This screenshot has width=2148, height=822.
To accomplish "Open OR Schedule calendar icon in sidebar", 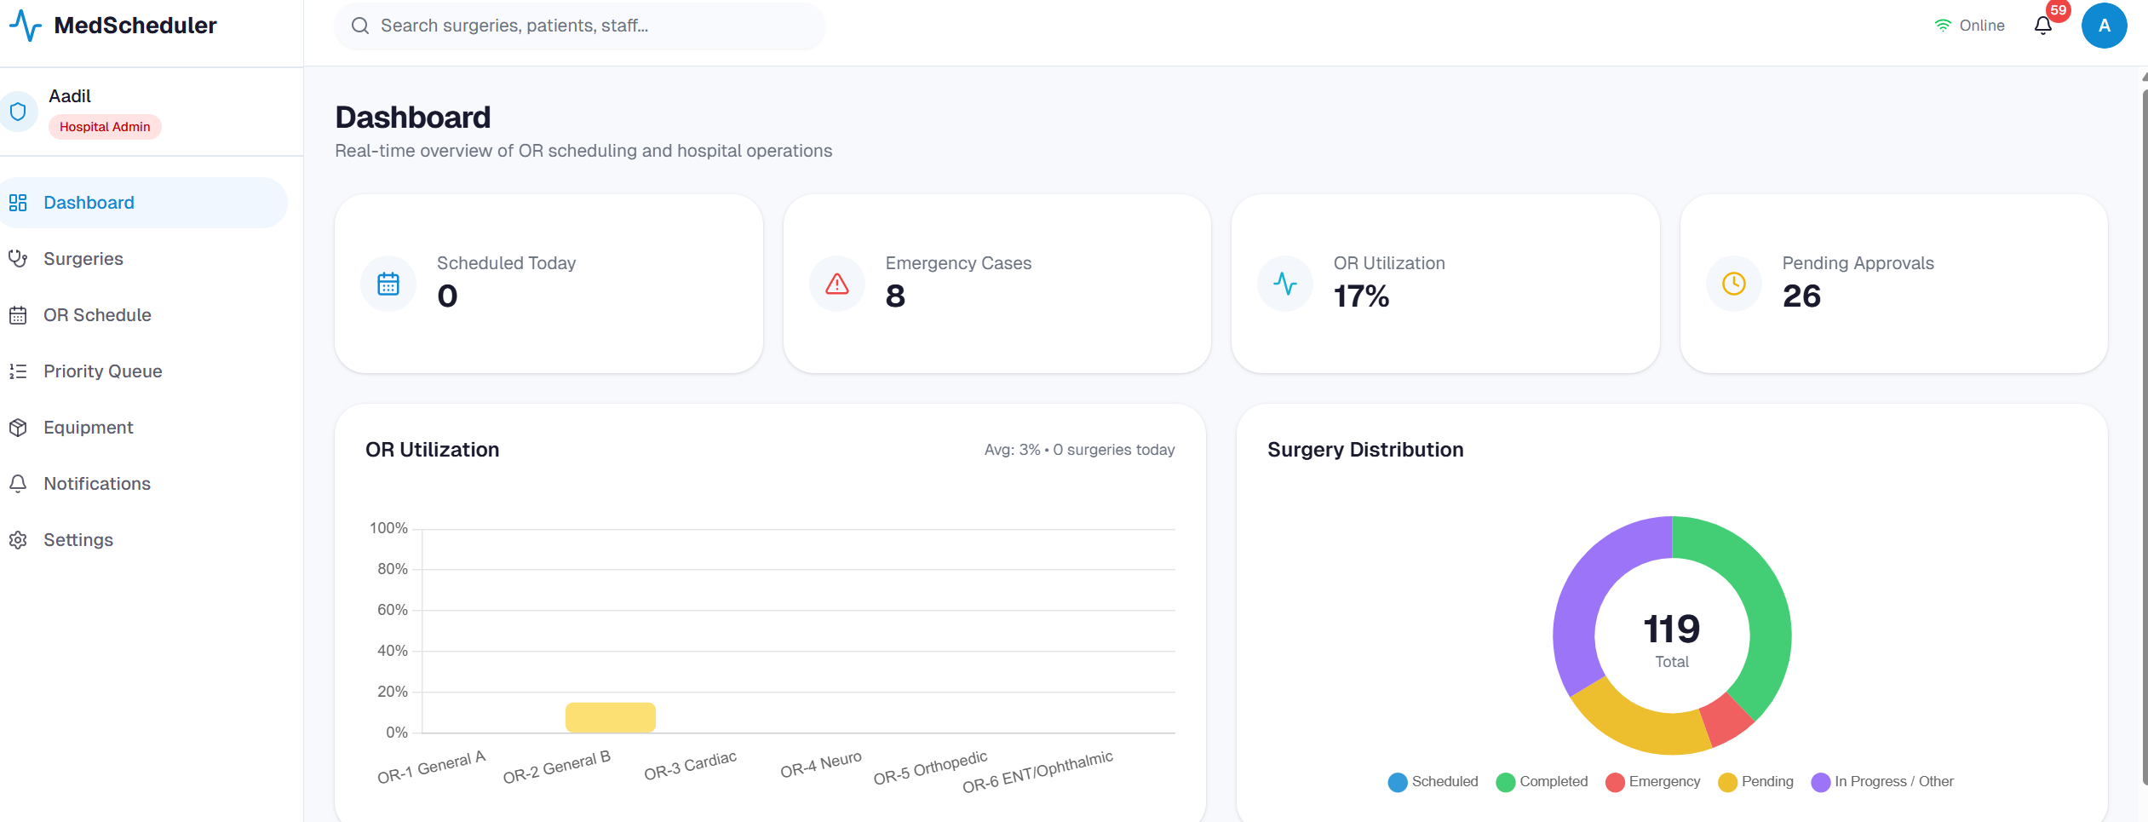I will [x=20, y=314].
